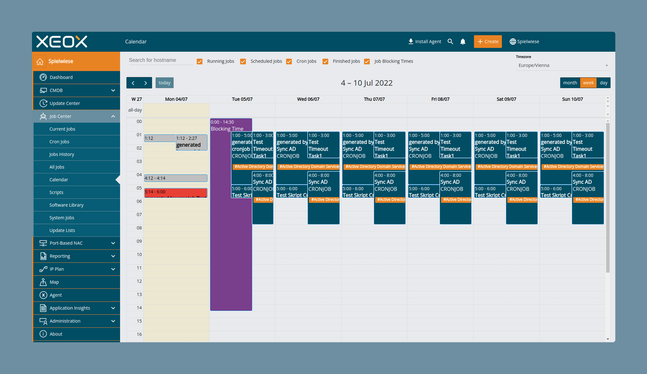
Task: Open the gray 4:12 - 4:14 event
Action: coord(176,178)
